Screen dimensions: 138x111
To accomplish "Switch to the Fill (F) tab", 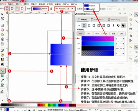I will click(x=83, y=19).
